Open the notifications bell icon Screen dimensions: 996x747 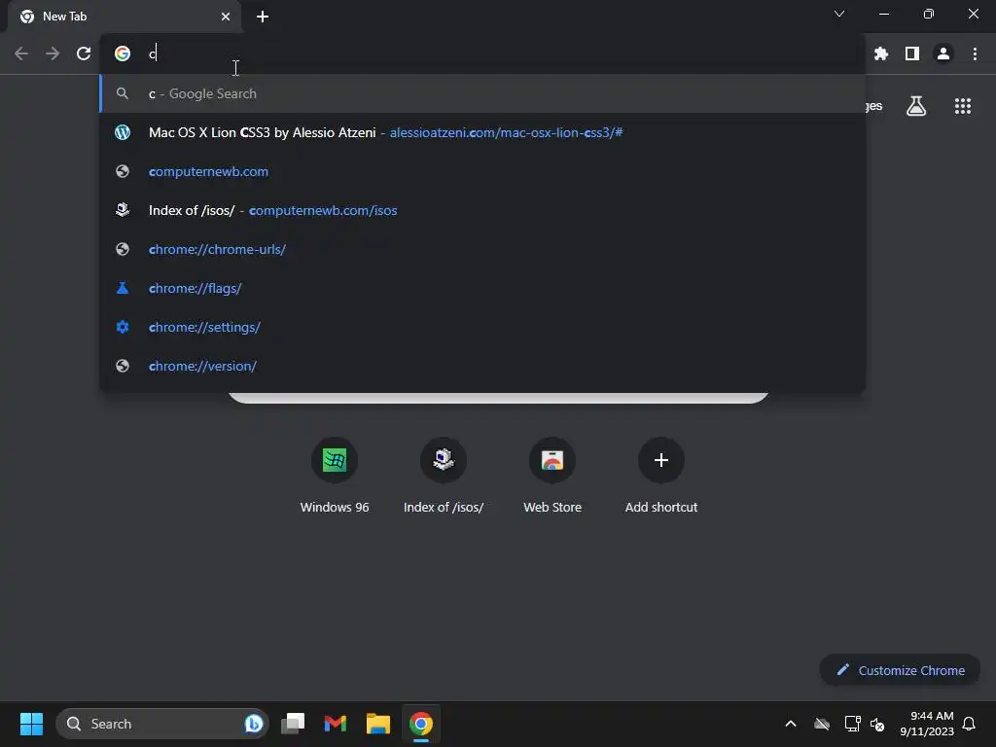pyautogui.click(x=969, y=724)
